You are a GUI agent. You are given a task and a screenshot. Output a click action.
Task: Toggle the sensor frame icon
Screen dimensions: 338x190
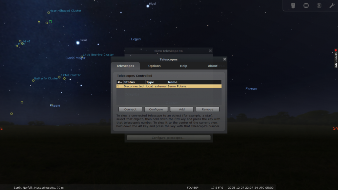[306, 6]
